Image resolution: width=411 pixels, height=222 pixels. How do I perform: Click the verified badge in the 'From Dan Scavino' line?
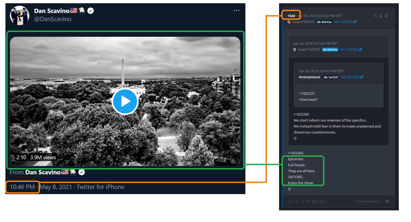81,172
